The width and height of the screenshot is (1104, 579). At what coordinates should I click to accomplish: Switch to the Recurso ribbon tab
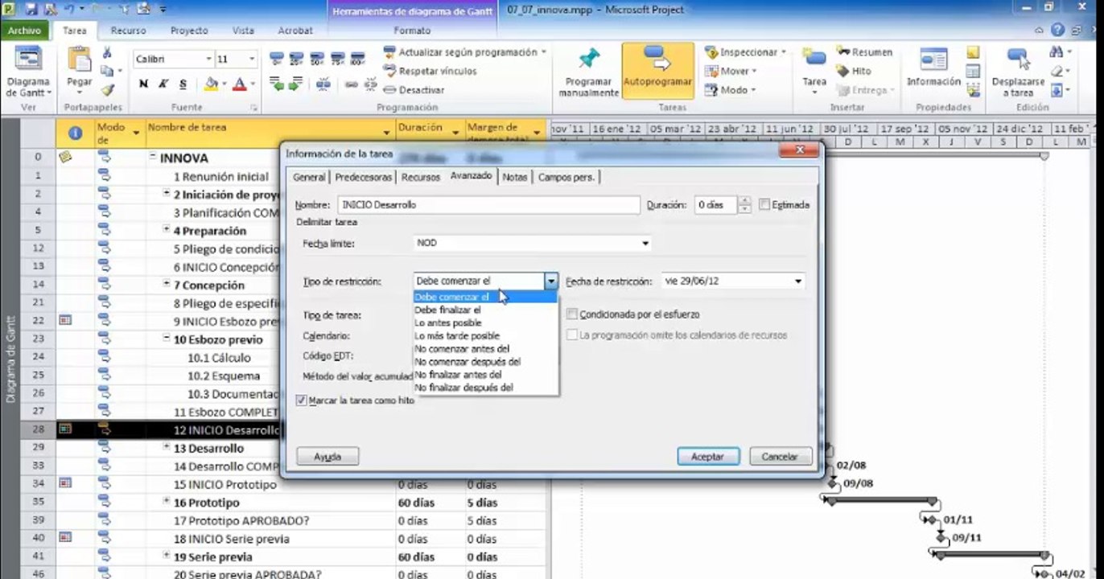coord(129,31)
